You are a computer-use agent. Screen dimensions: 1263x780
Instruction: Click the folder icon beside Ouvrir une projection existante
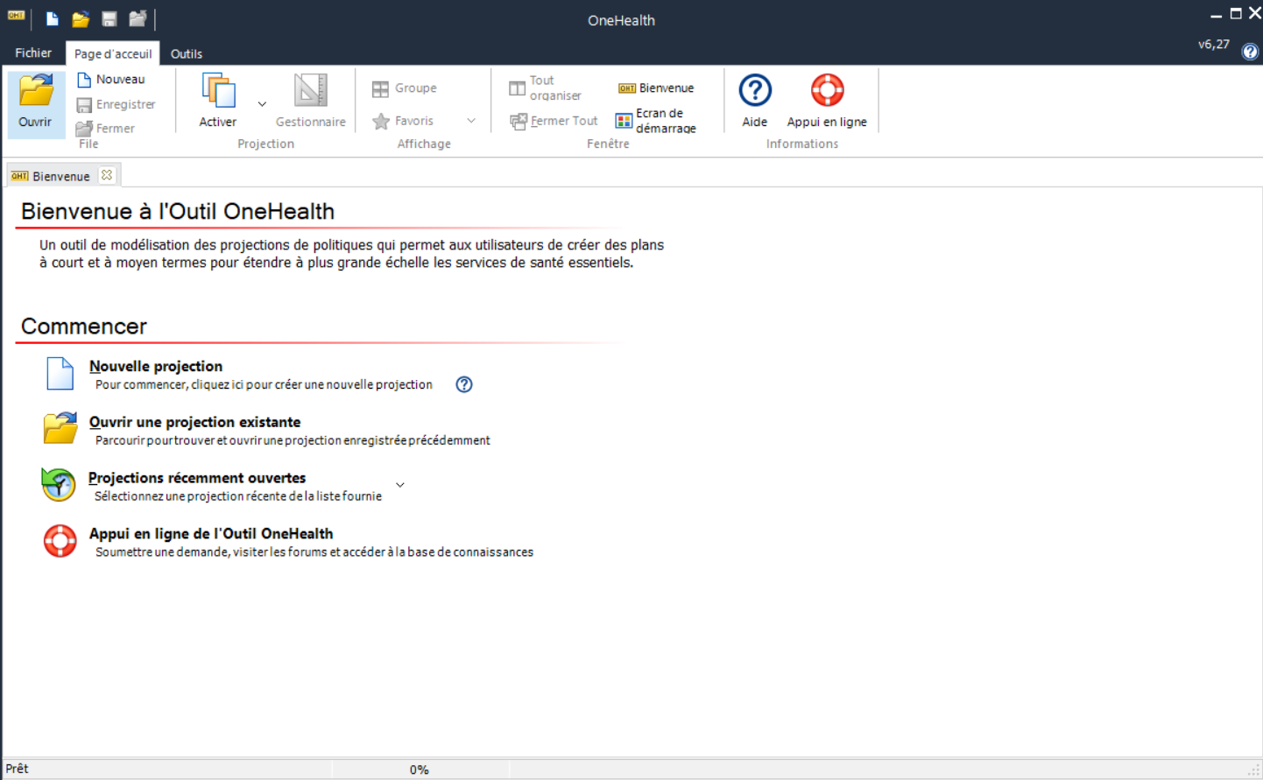coord(60,428)
